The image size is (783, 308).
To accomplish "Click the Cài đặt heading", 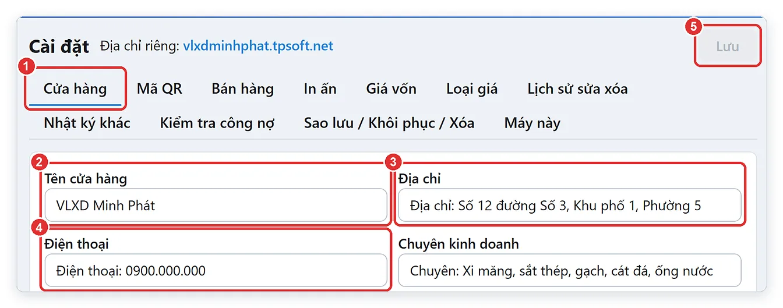I will (59, 47).
